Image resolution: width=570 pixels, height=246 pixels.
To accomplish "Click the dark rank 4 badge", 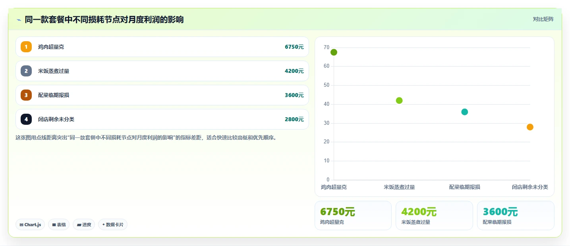I will [x=26, y=119].
